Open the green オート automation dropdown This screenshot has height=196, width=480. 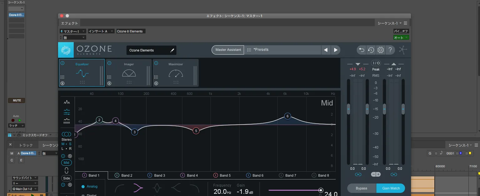click(401, 37)
